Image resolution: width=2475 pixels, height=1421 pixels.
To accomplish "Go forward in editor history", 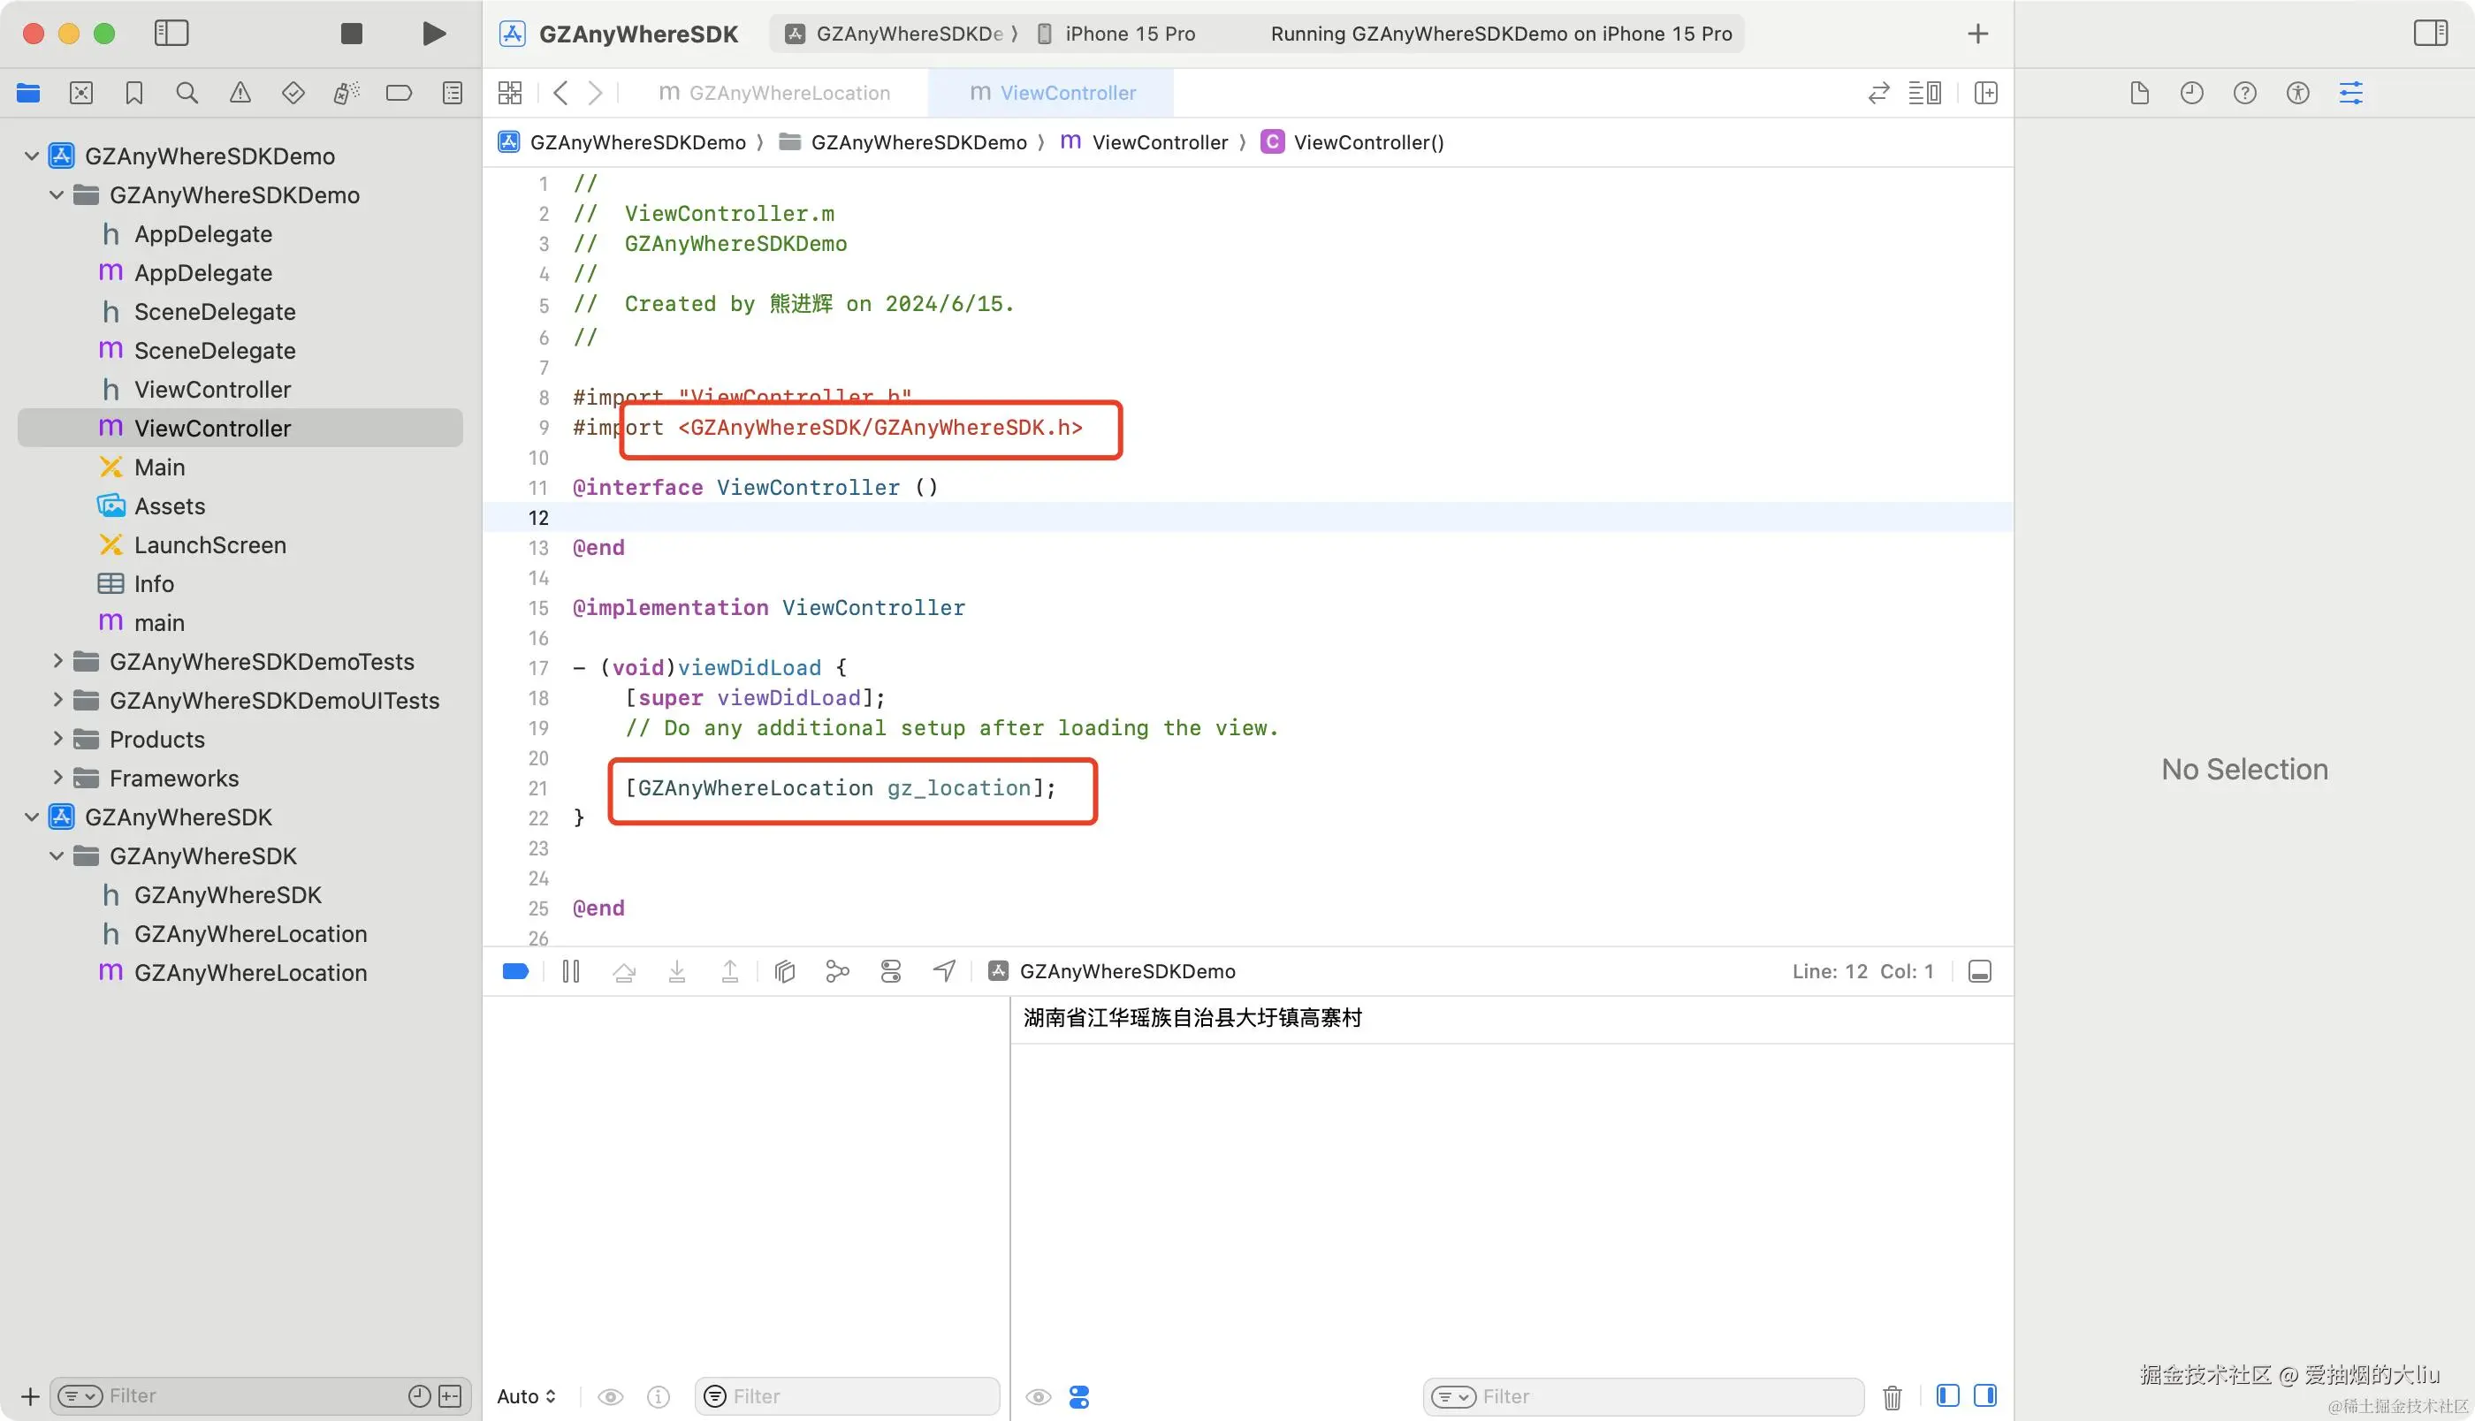I will (594, 93).
